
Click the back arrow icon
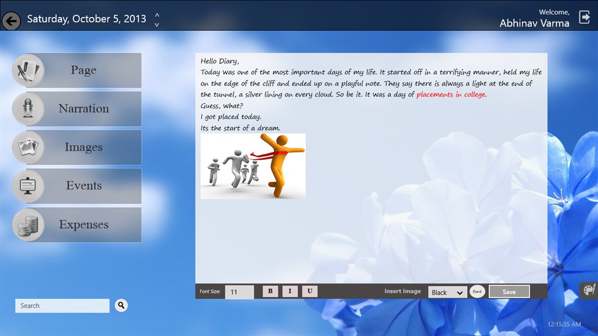[11, 21]
